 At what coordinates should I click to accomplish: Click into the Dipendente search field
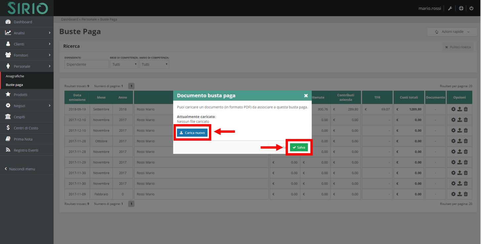[x=86, y=64]
